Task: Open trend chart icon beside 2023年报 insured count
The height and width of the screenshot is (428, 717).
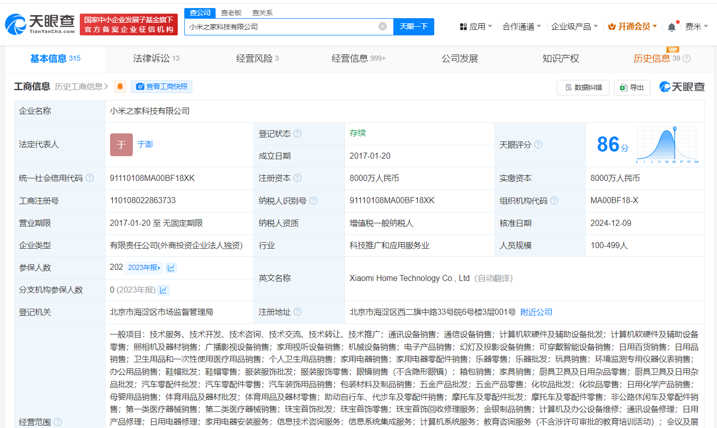Action: point(171,268)
